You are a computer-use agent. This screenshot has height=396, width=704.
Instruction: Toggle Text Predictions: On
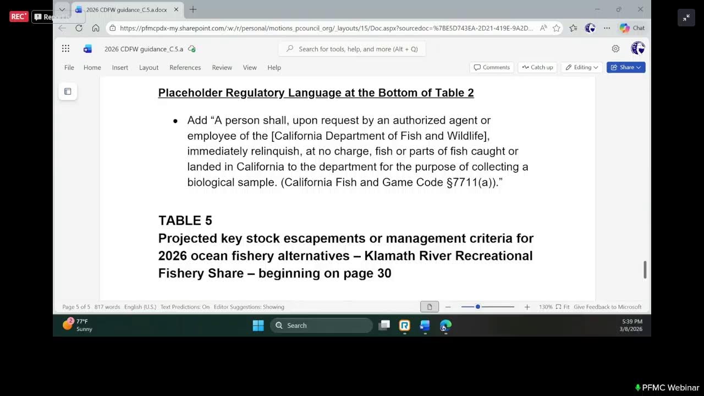(x=185, y=307)
